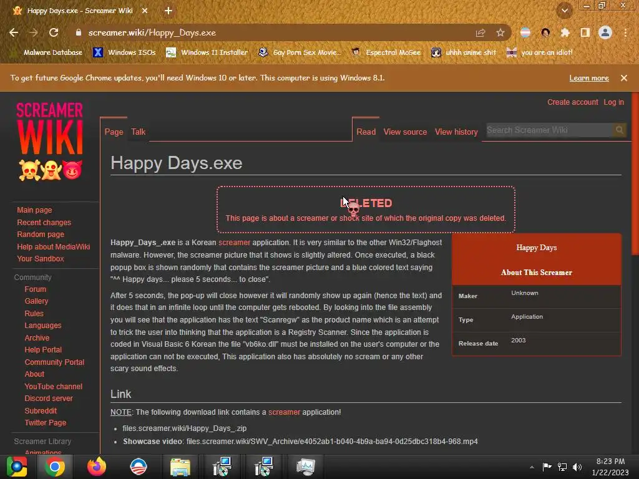639x479 pixels.
Task: Select the Page tab
Action: tap(114, 132)
